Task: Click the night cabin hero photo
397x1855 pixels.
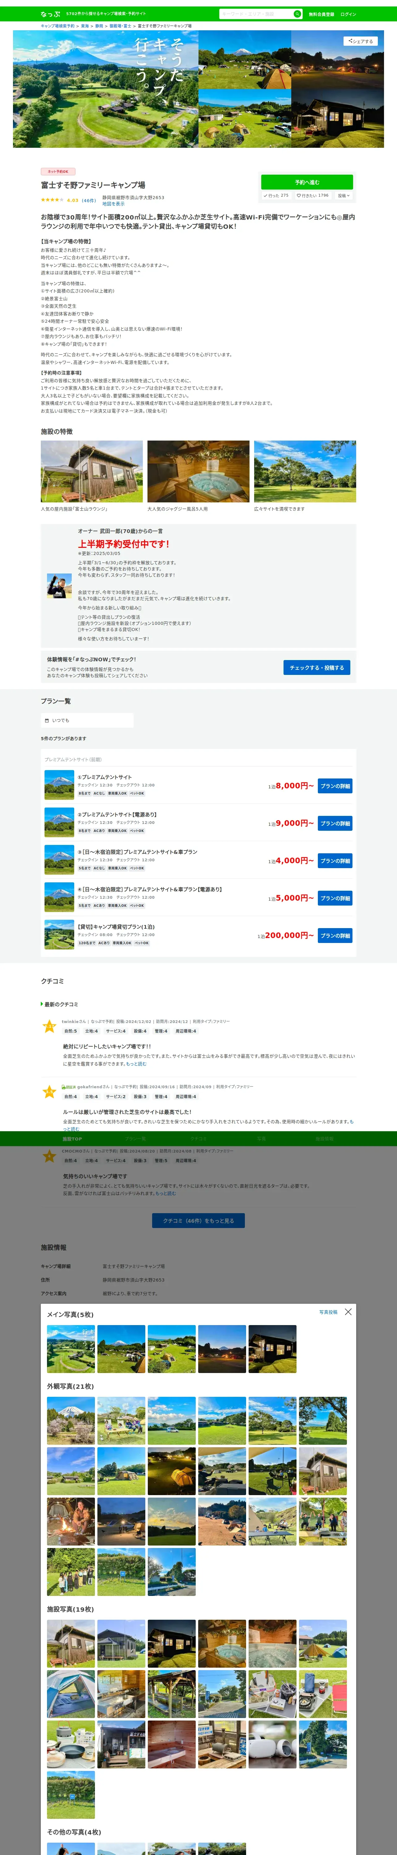Action: click(x=337, y=118)
